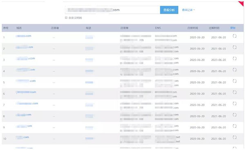This screenshot has width=245, height=150.
Task: Click the domain search input field
Action: tap(113, 10)
